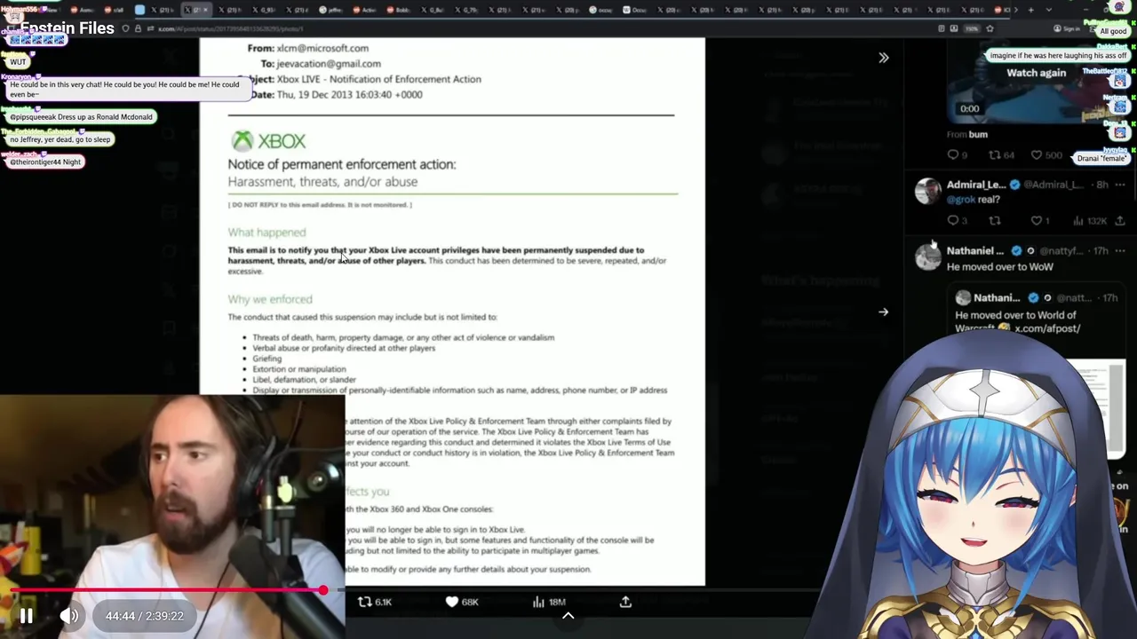Share the post using the upload icon
Viewport: 1137px width, 639px height.
point(625,602)
